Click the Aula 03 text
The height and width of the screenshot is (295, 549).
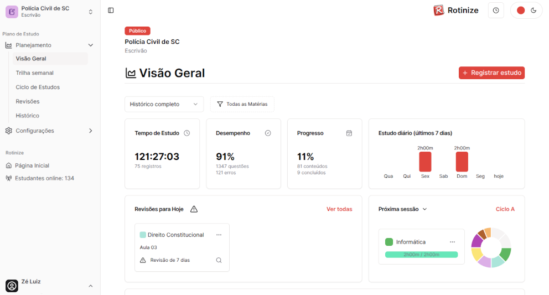[148, 247]
